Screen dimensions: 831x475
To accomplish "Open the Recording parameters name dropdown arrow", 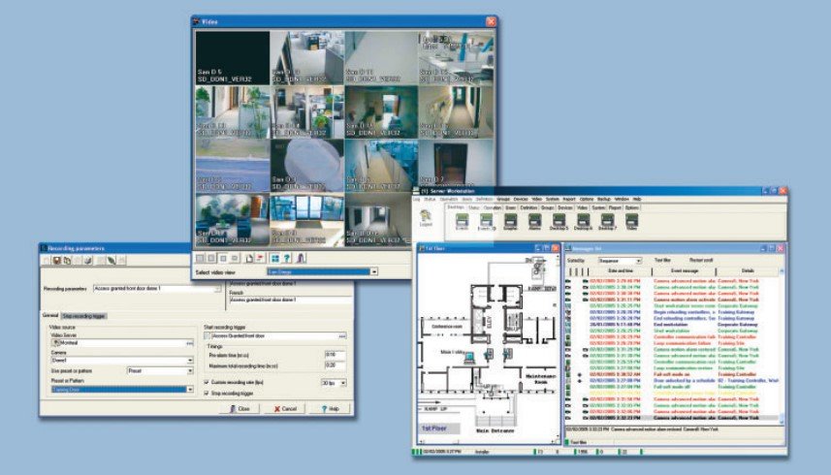I will tap(217, 289).
